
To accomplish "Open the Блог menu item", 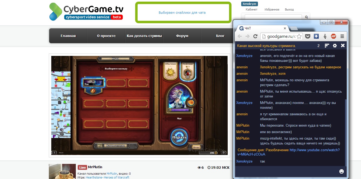I will (x=220, y=36).
